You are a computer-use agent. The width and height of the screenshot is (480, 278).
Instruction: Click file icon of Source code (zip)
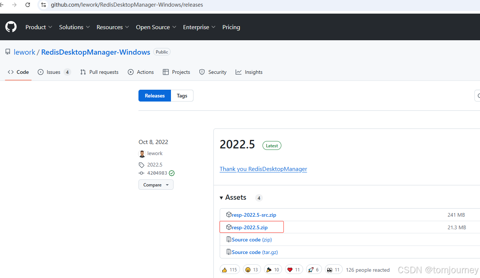229,240
